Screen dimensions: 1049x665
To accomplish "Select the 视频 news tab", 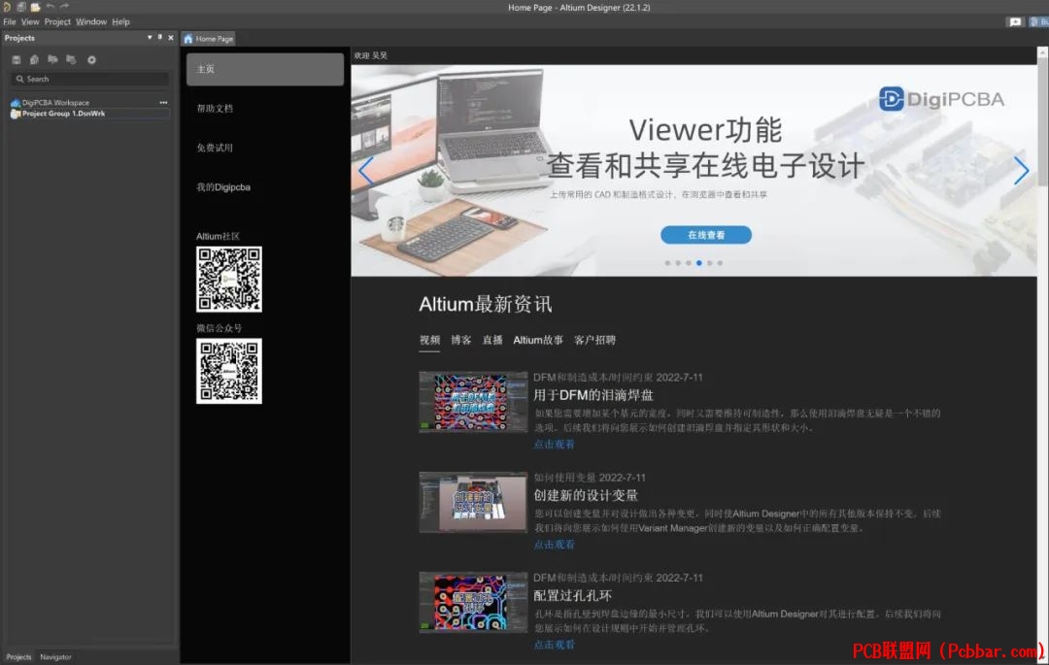I will pyautogui.click(x=429, y=340).
